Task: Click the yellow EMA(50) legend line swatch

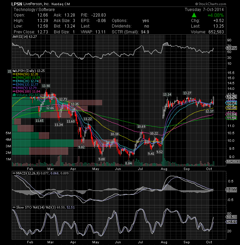Action: (14, 74)
